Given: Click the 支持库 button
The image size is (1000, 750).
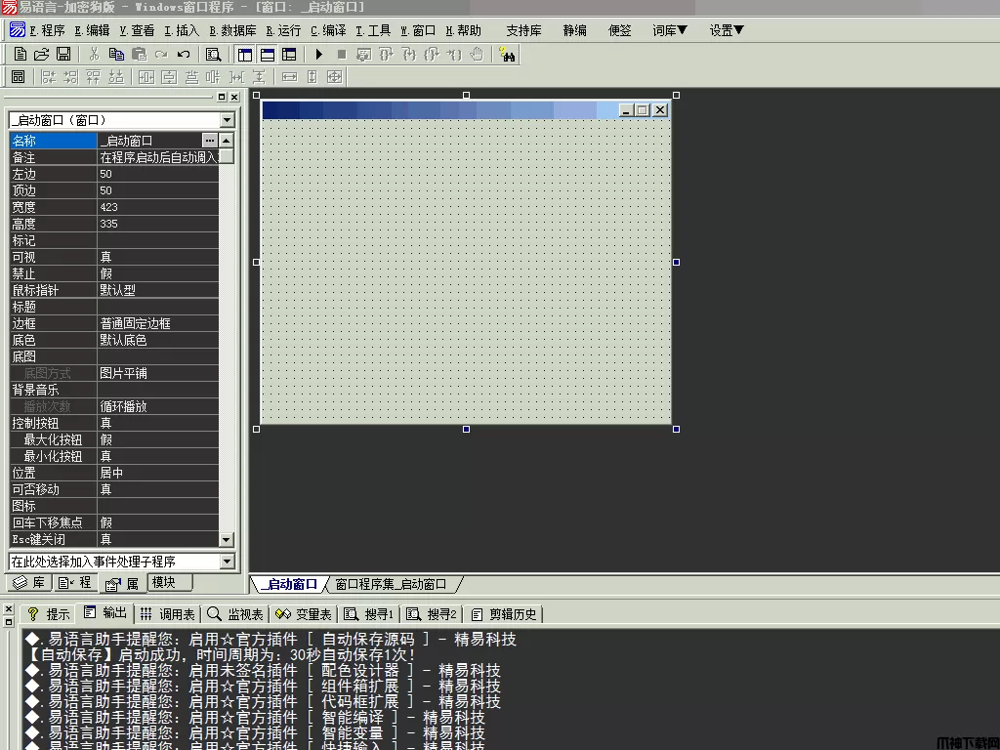Looking at the screenshot, I should point(523,30).
